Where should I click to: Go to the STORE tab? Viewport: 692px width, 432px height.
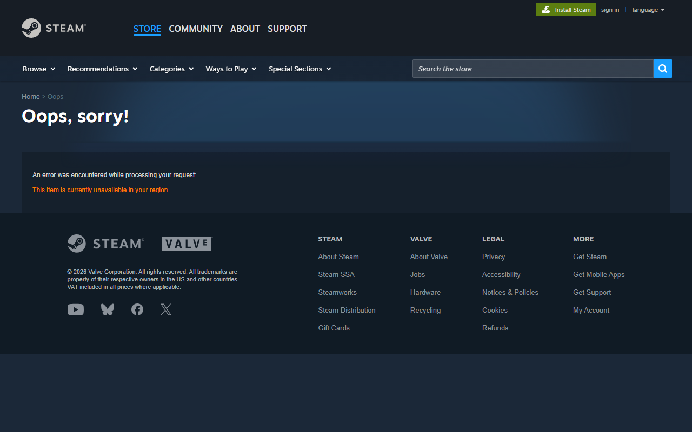pos(147,29)
